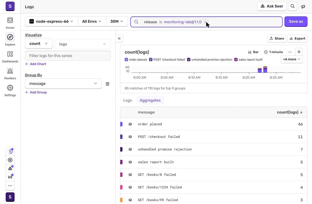Delete the message group-by with trash icon

point(108,84)
